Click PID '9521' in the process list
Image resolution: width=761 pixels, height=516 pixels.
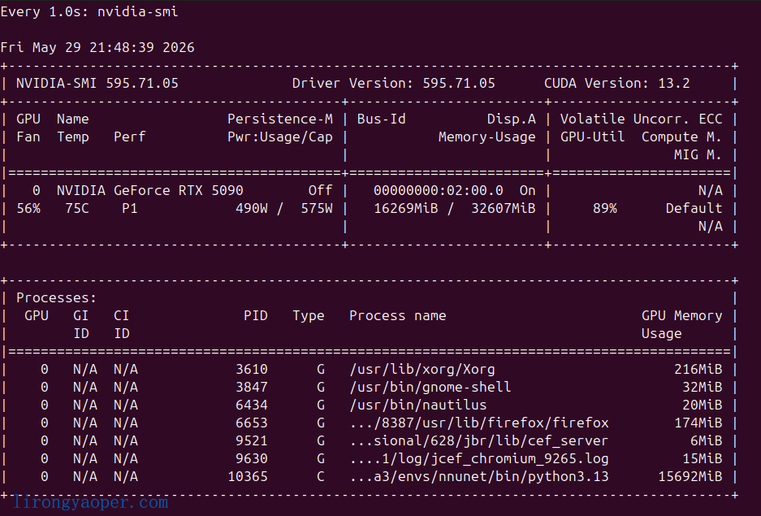point(252,440)
